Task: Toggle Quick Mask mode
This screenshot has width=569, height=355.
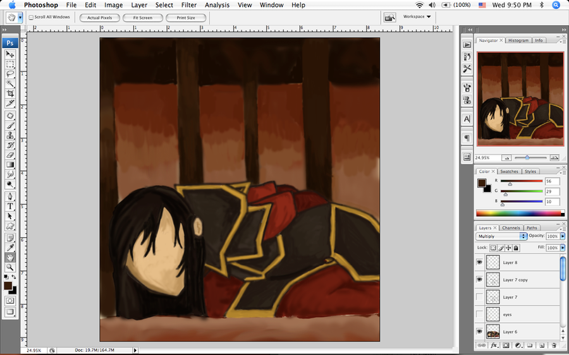Action: click(x=9, y=301)
